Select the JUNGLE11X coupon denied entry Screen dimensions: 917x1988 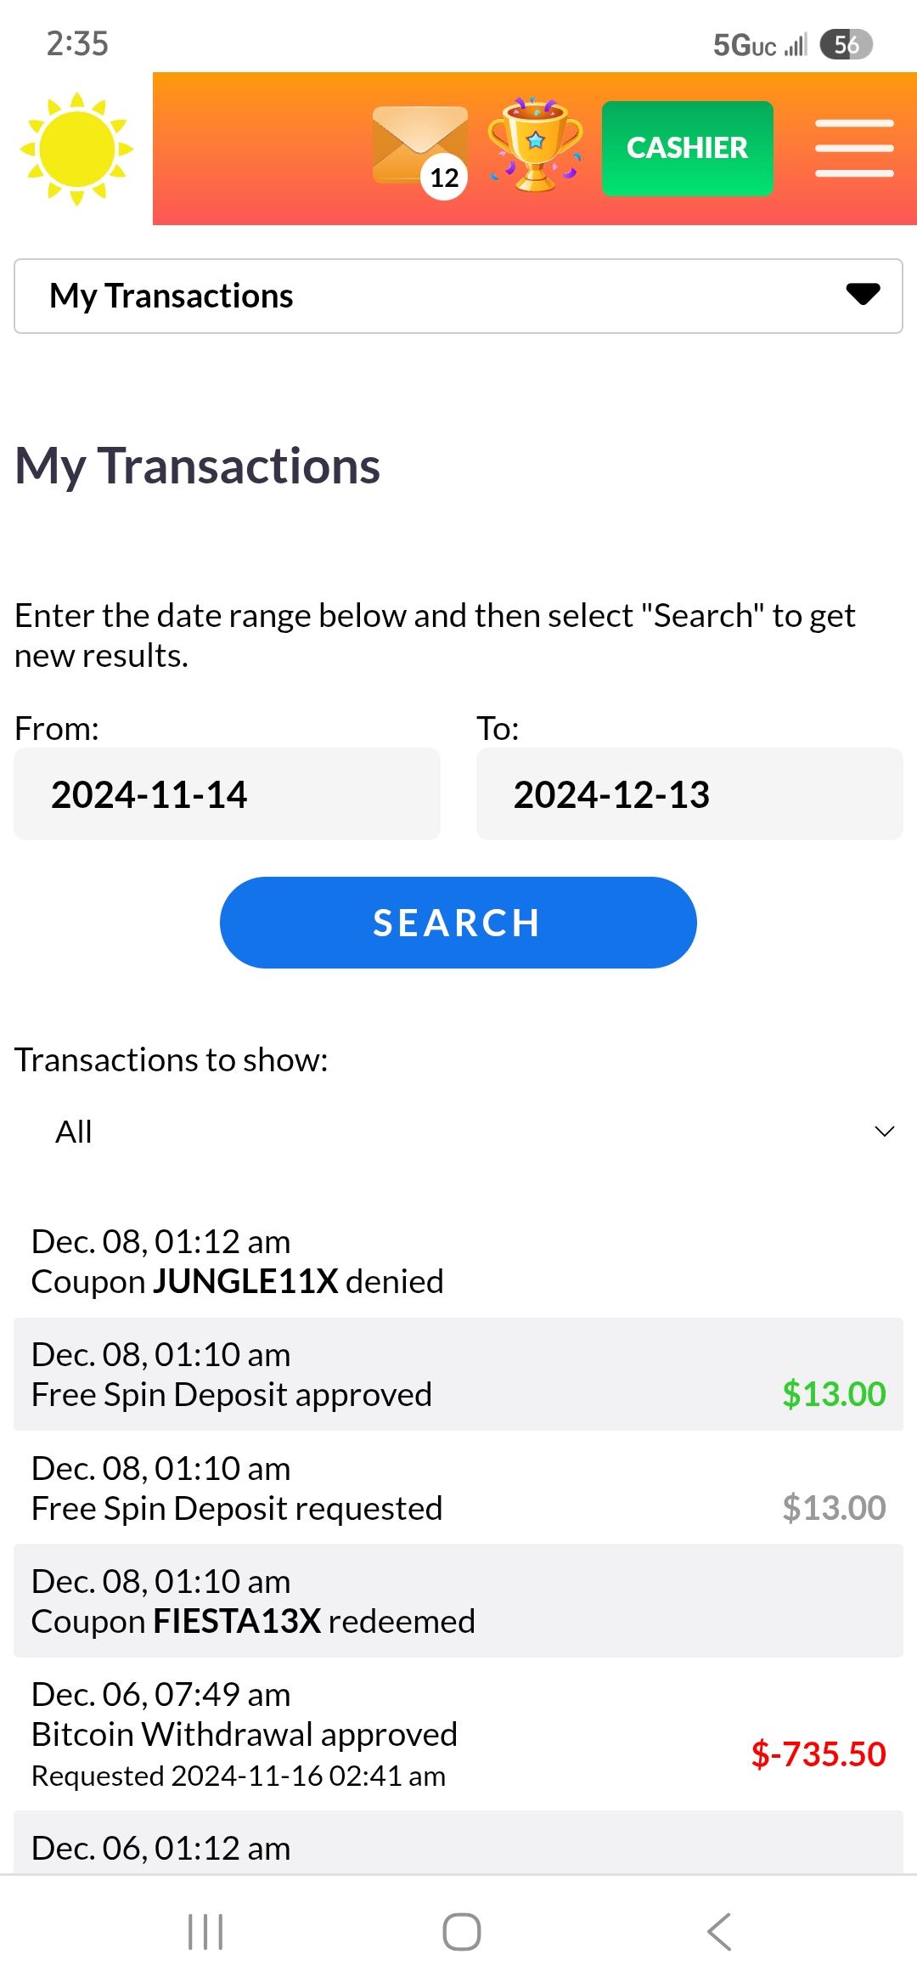(x=458, y=1262)
